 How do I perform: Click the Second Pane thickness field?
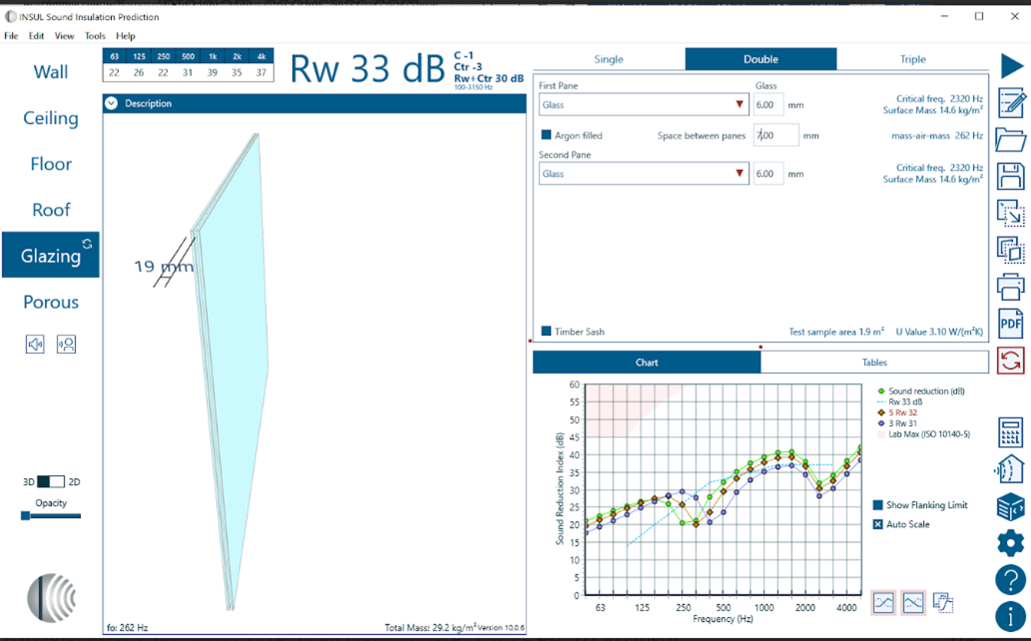point(769,174)
